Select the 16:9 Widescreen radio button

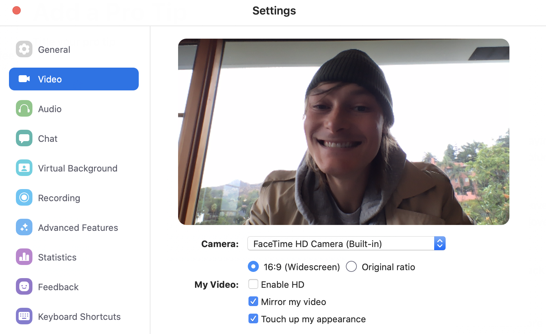click(x=253, y=267)
